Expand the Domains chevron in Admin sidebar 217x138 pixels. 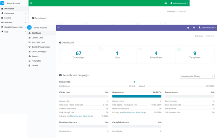point(26,23)
